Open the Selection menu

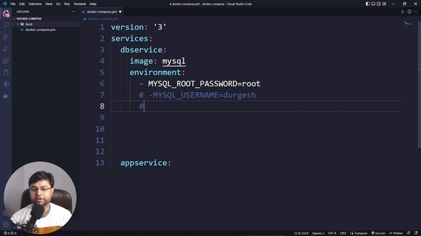tap(35, 4)
